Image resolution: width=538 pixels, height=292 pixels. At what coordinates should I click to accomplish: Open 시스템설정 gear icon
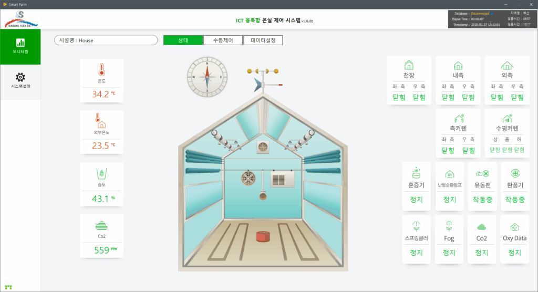[20, 77]
